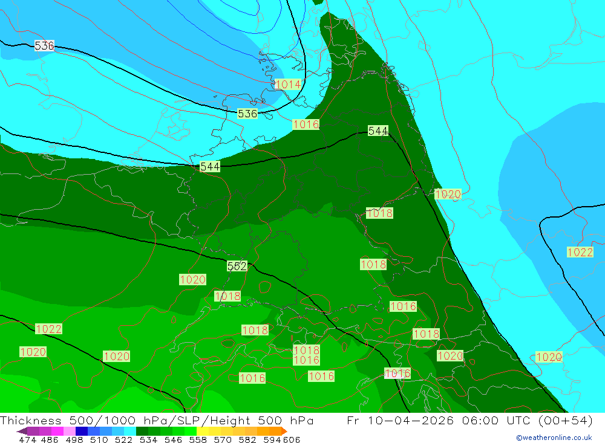This screenshot has width=605, height=443.
Task: Select the darkest green legend swatch
Action: (x=142, y=431)
